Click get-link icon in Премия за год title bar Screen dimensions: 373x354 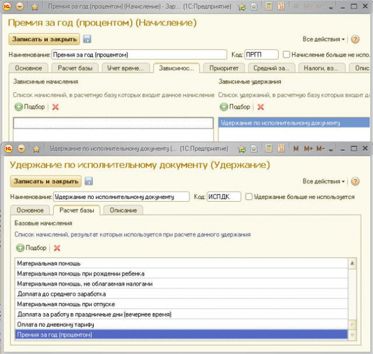(x=254, y=6)
